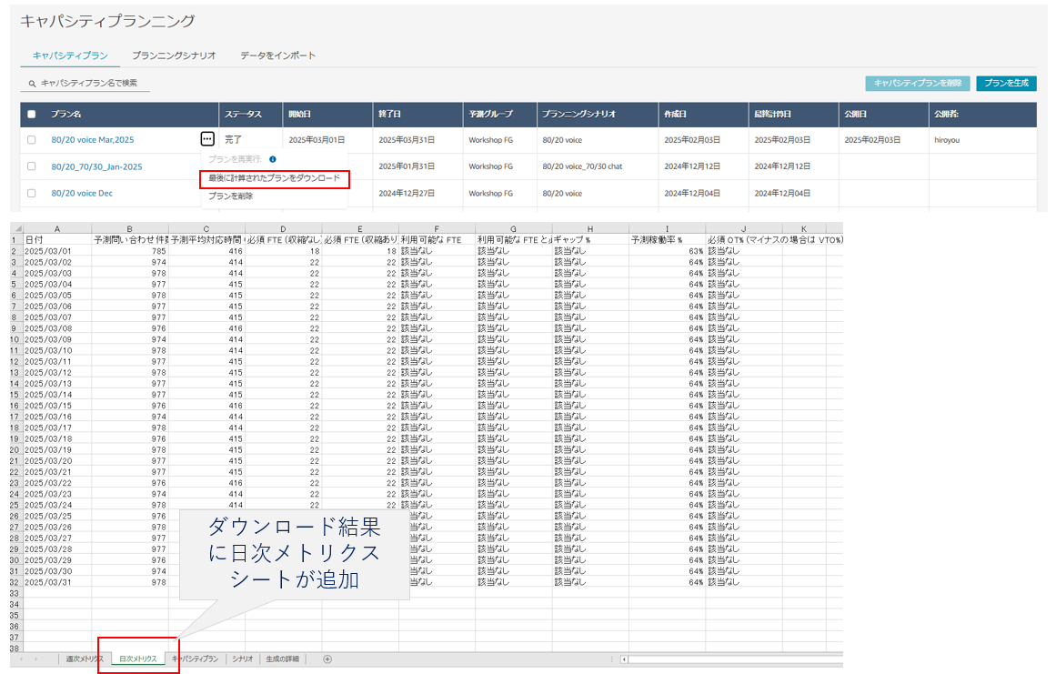Tick the select-all checkbox in the table header
This screenshot has height=674, width=1056.
point(32,115)
